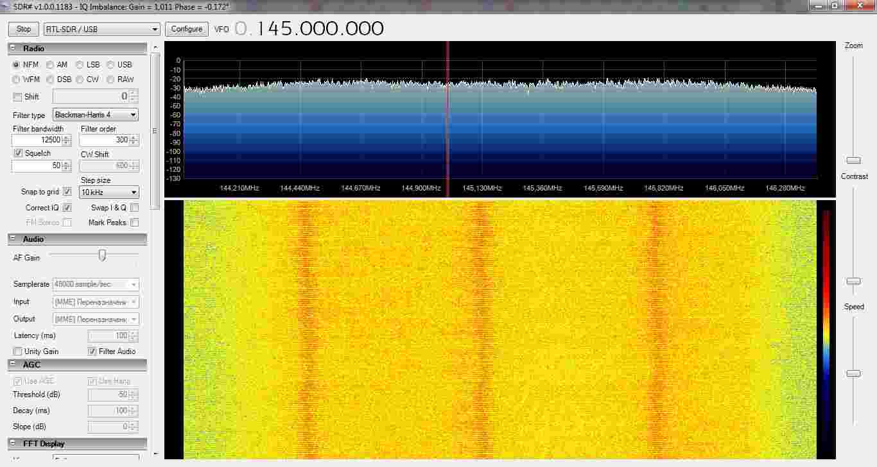
Task: Toggle Snap to grid checkbox
Action: pyautogui.click(x=67, y=192)
